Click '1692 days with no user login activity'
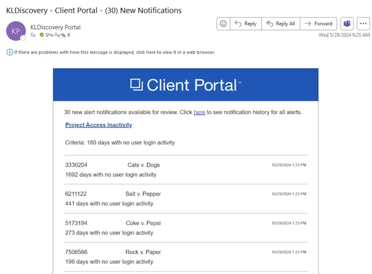Image resolution: width=372 pixels, height=274 pixels. [111, 174]
